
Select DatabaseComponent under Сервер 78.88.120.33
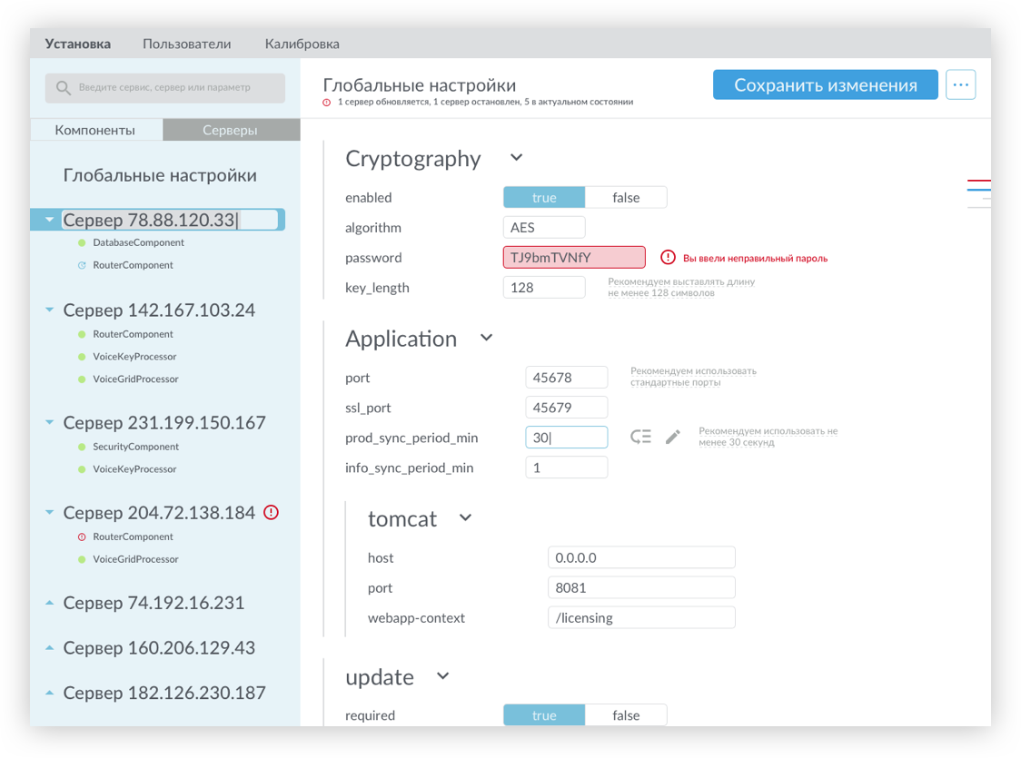(x=139, y=242)
